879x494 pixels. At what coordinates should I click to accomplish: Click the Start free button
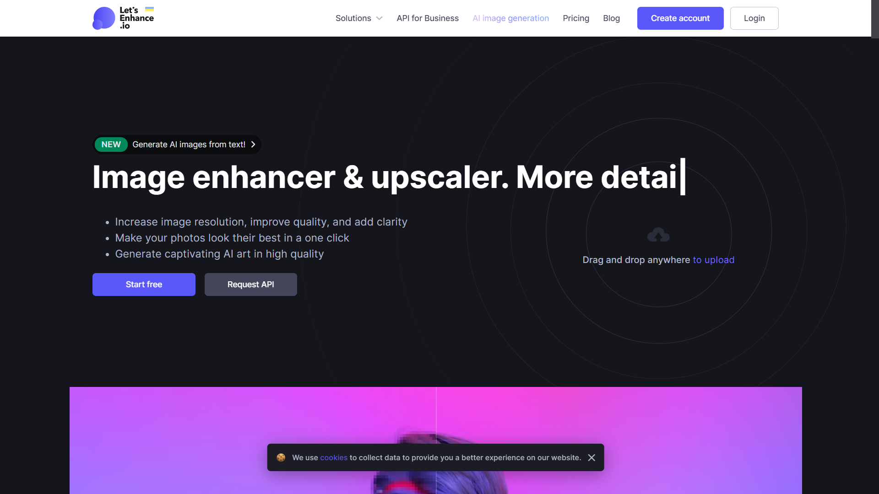click(144, 284)
